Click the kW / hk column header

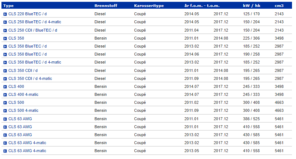251,6
